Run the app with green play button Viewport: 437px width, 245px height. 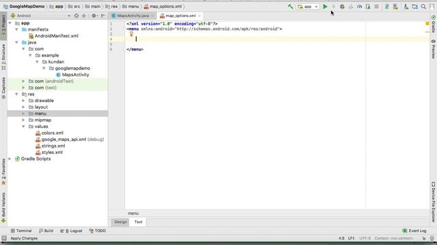click(x=325, y=6)
